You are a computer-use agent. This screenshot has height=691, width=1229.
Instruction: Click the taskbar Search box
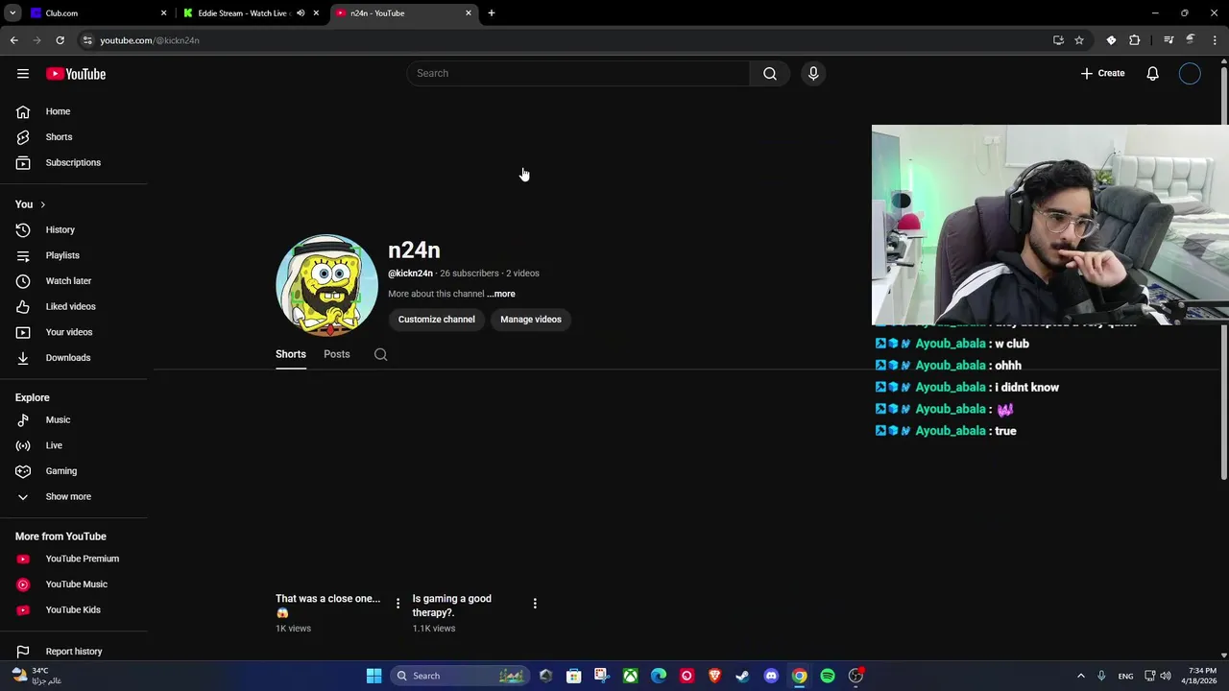461,676
